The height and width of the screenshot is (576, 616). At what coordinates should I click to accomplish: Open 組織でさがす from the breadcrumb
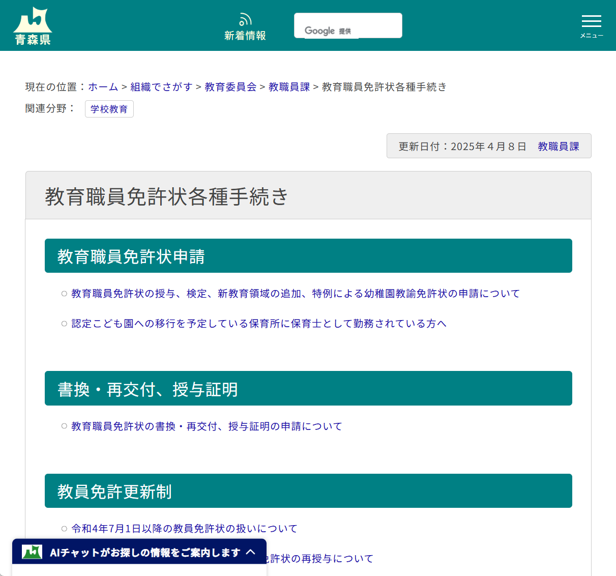pos(161,87)
